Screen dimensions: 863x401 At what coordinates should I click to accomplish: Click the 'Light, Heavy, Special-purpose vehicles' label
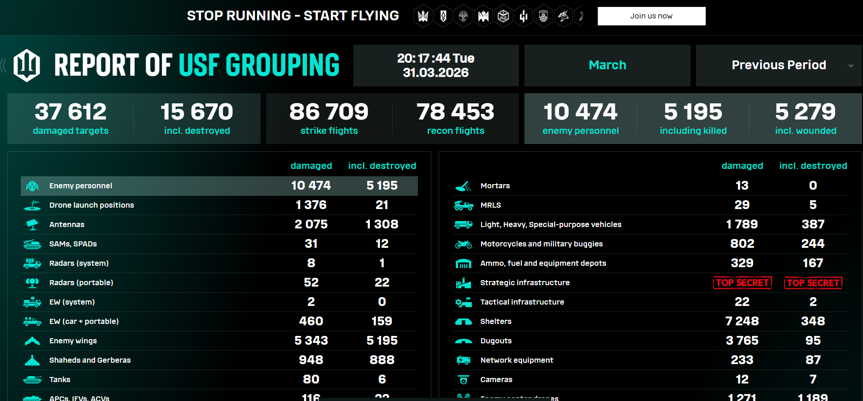tap(551, 225)
